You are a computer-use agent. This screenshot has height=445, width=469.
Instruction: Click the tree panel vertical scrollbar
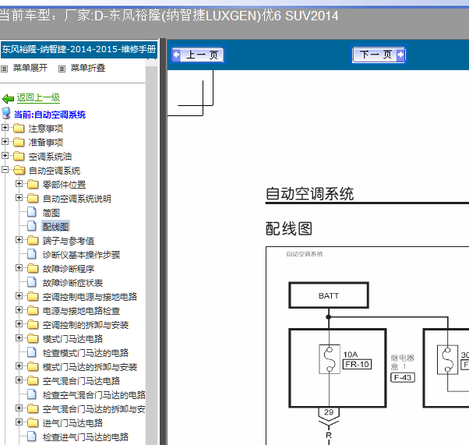point(152,252)
